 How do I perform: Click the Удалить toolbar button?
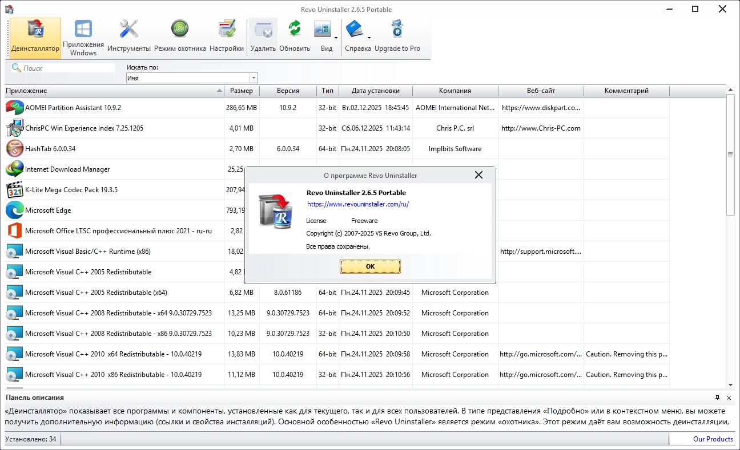[x=263, y=38]
